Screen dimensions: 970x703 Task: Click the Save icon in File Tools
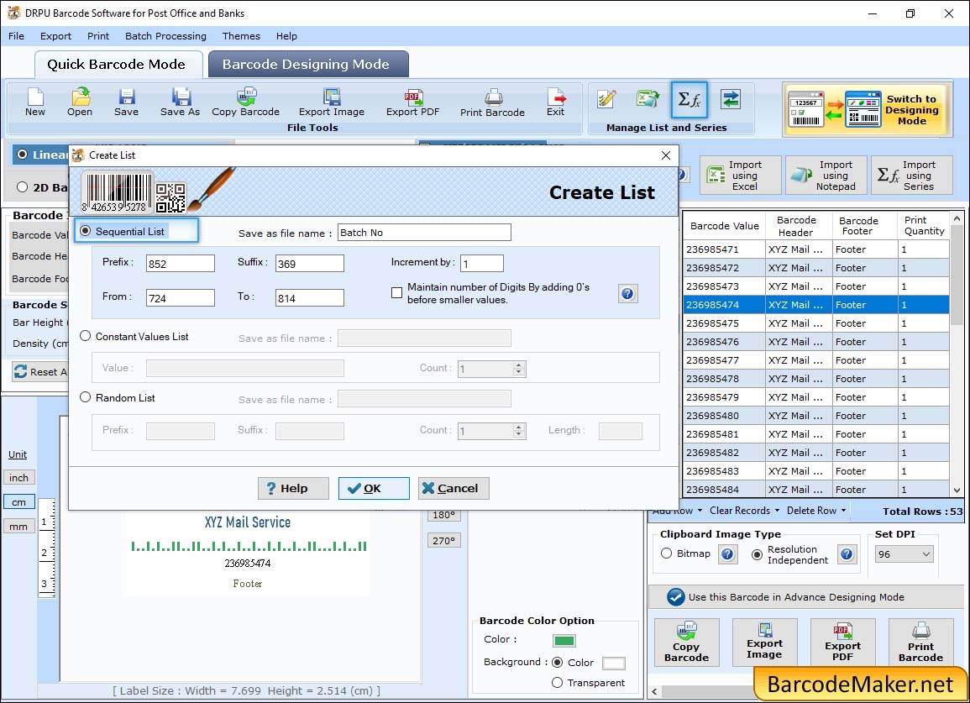(x=126, y=102)
